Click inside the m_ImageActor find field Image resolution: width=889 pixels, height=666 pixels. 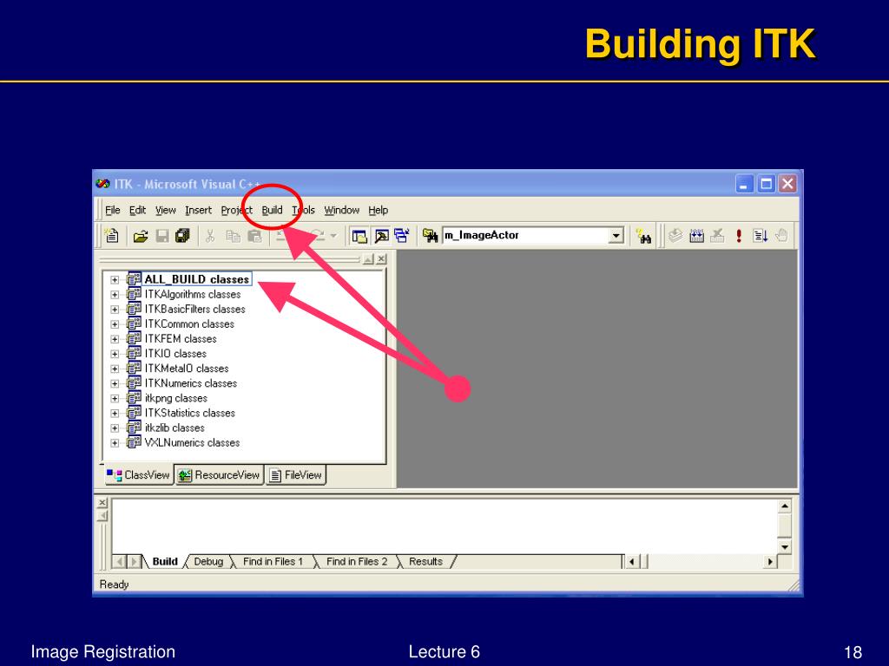(x=525, y=236)
